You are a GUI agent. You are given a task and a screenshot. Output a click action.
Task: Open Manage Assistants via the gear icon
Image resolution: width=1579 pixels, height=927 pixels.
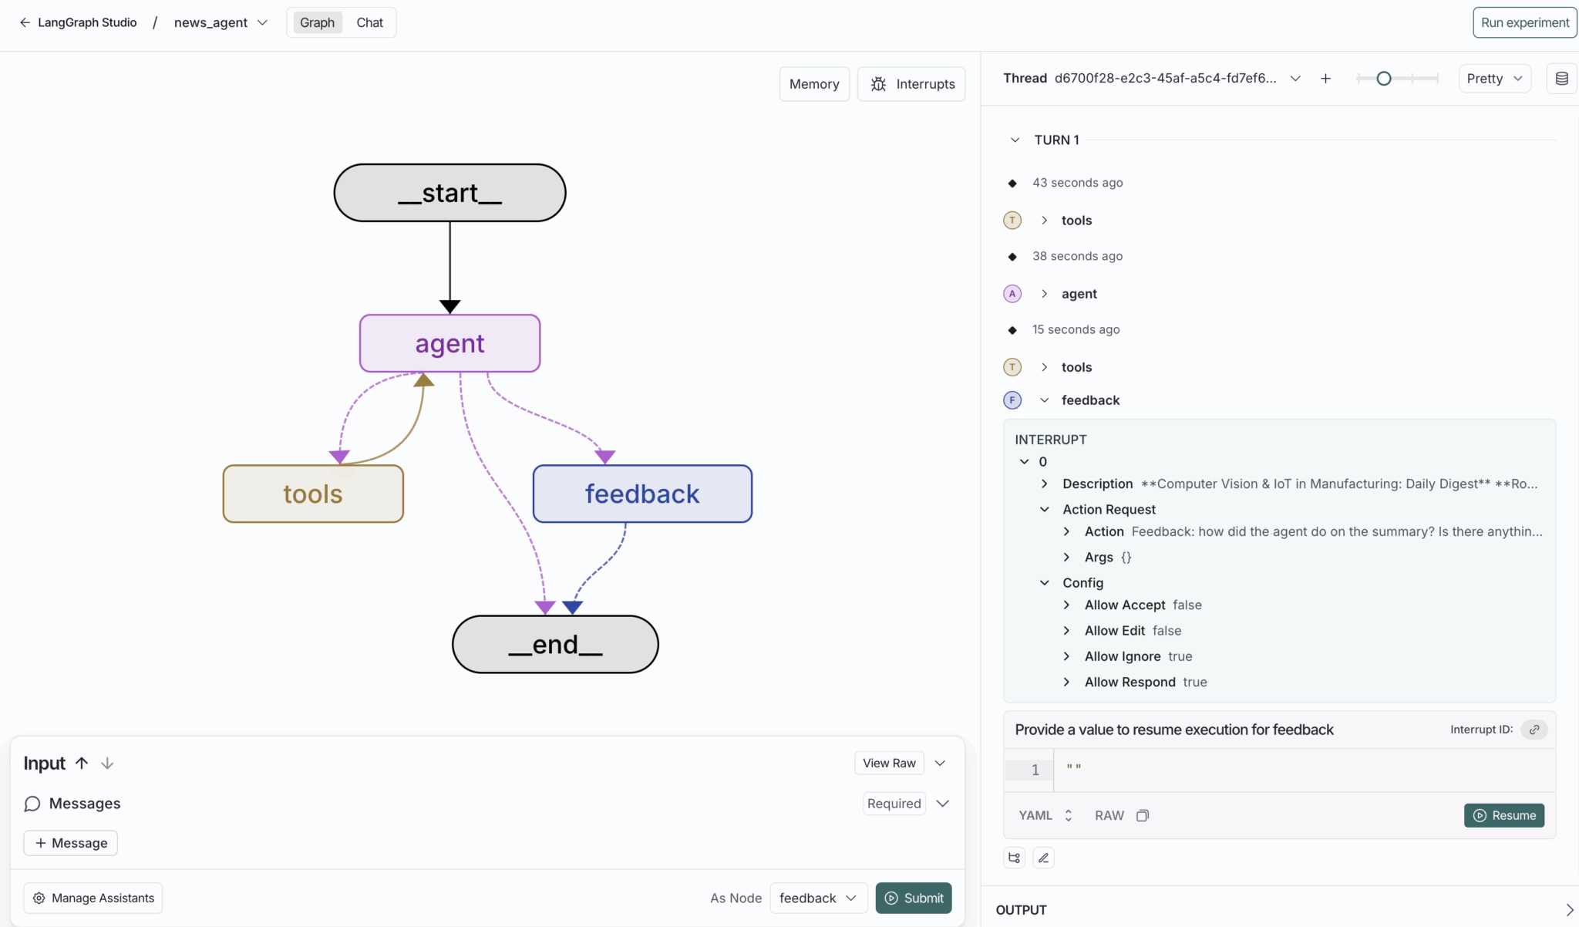click(38, 898)
